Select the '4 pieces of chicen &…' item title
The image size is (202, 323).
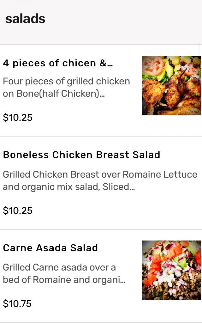[58, 63]
